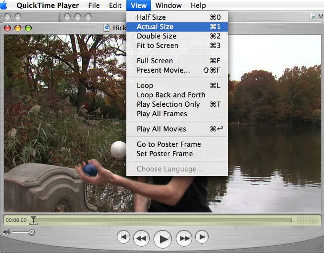
Task: Open the Edit menu
Action: [x=115, y=5]
